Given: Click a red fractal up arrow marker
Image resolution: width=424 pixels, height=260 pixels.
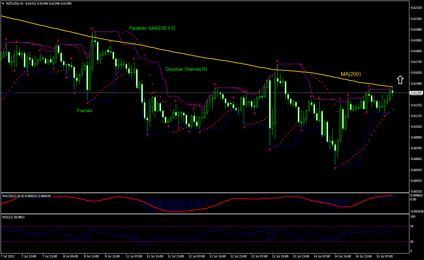Looking at the screenshot, I should click(x=277, y=61).
